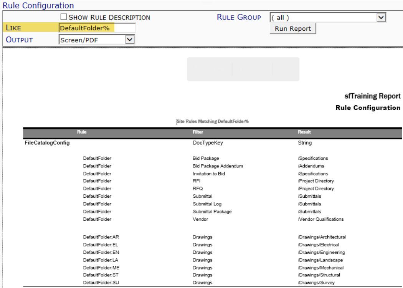Click the save icon in PDF toolbar

click(200, 69)
